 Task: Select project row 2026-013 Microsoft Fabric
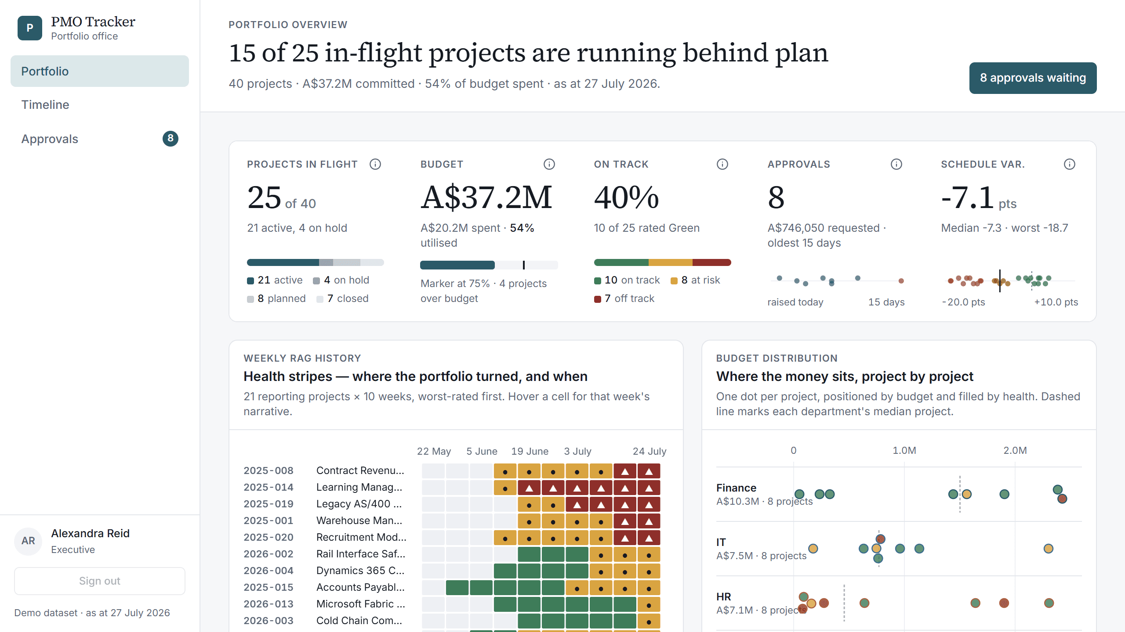pos(452,604)
